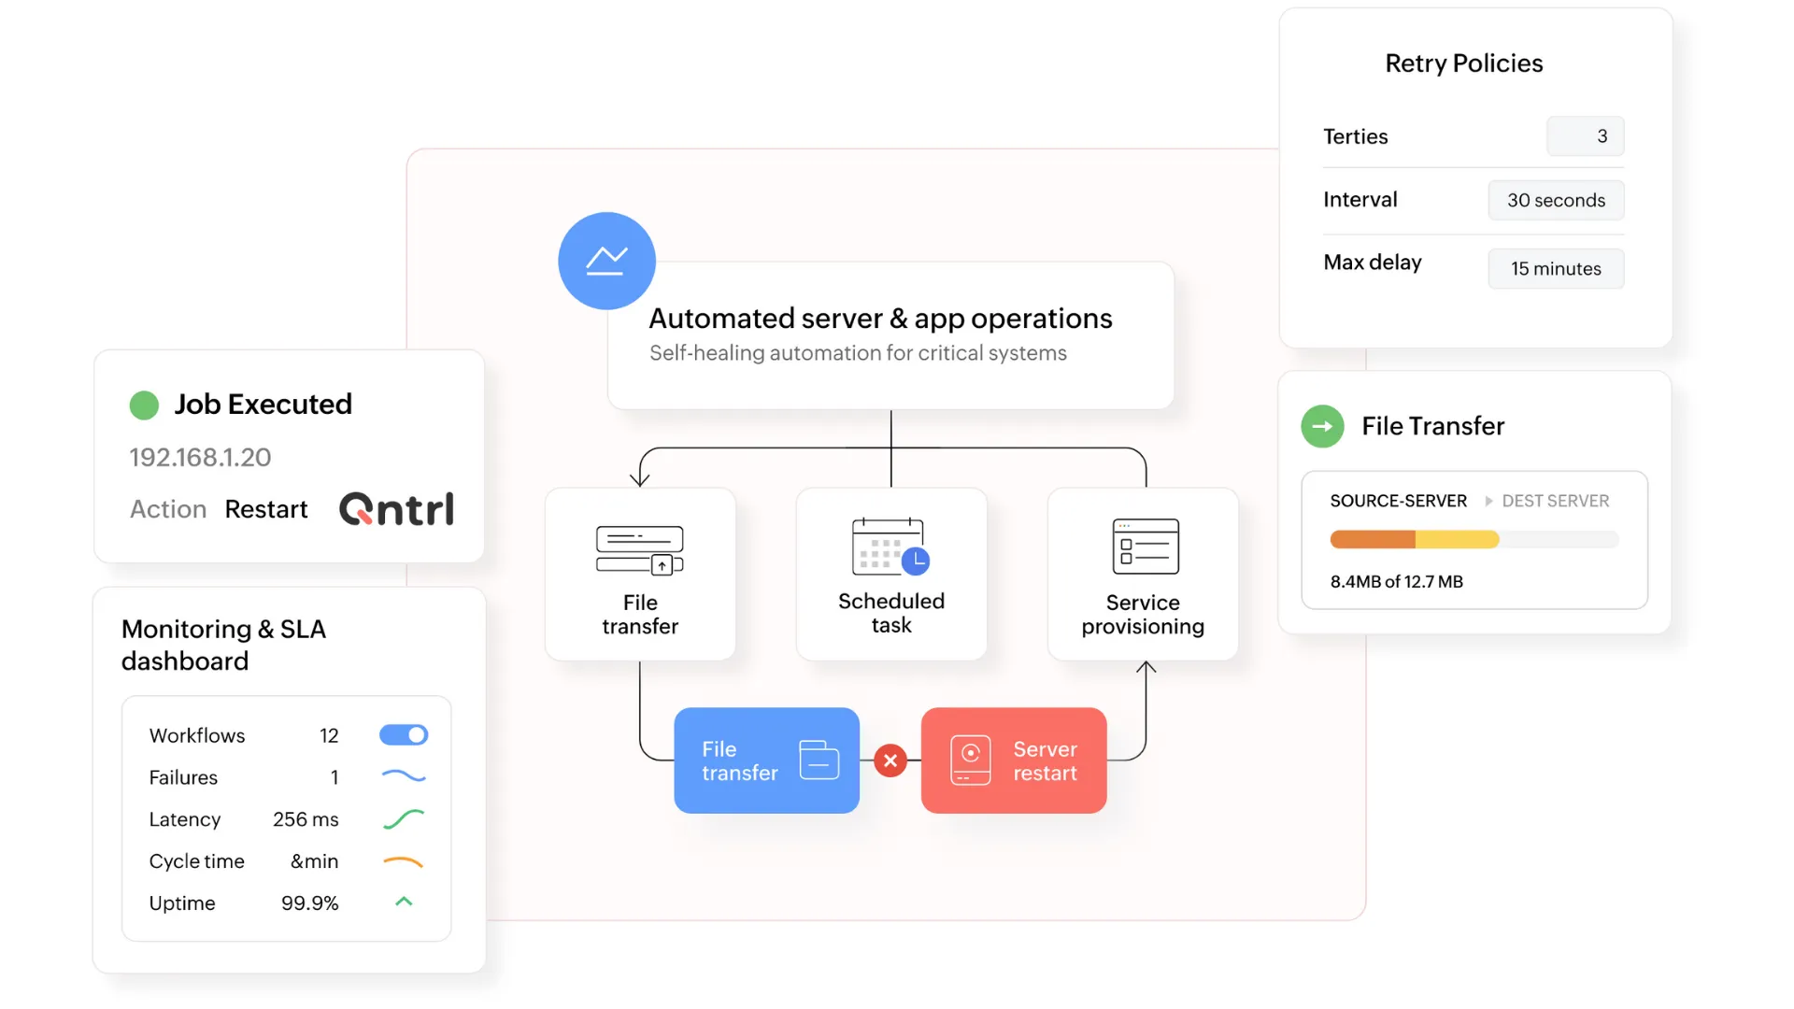
Task: Click the Server restart disk icon
Action: pos(970,760)
